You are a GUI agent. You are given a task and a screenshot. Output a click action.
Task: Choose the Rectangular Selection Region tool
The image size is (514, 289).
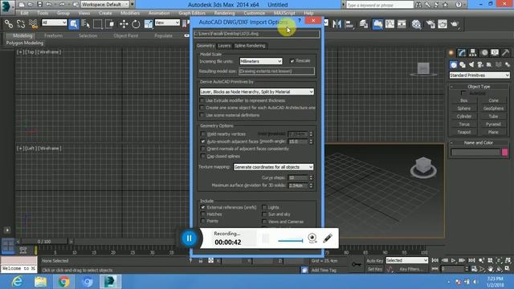(98, 24)
